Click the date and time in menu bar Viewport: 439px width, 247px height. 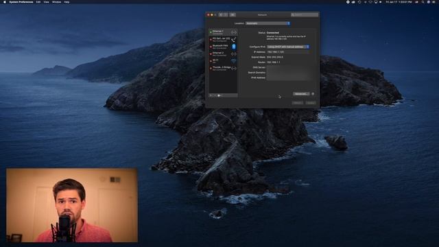pyautogui.click(x=399, y=2)
